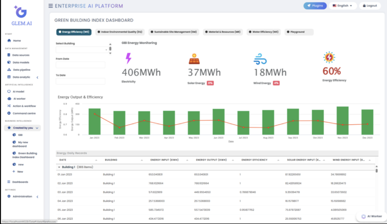Click the purple Electricity lightning icon

[129, 58]
